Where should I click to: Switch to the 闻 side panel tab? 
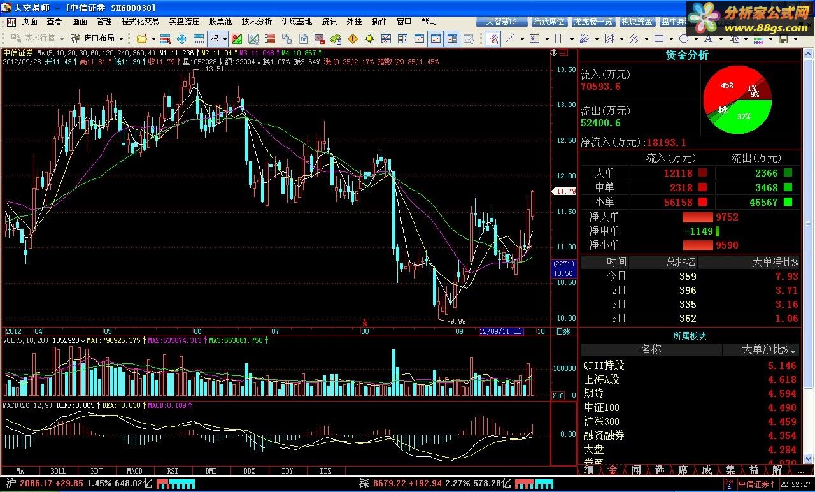[636, 470]
